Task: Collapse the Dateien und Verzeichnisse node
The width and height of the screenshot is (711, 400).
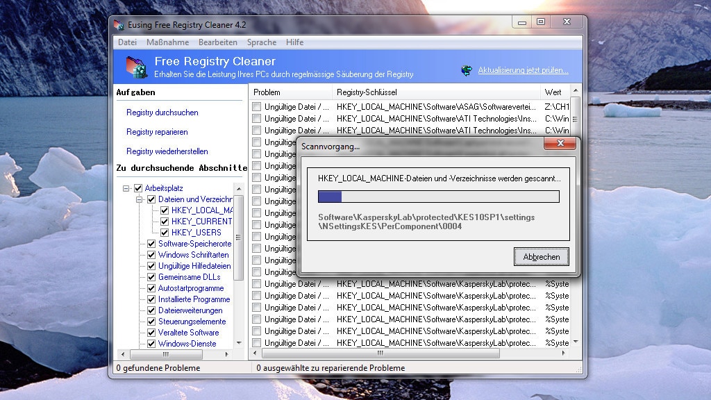Action: coord(139,199)
